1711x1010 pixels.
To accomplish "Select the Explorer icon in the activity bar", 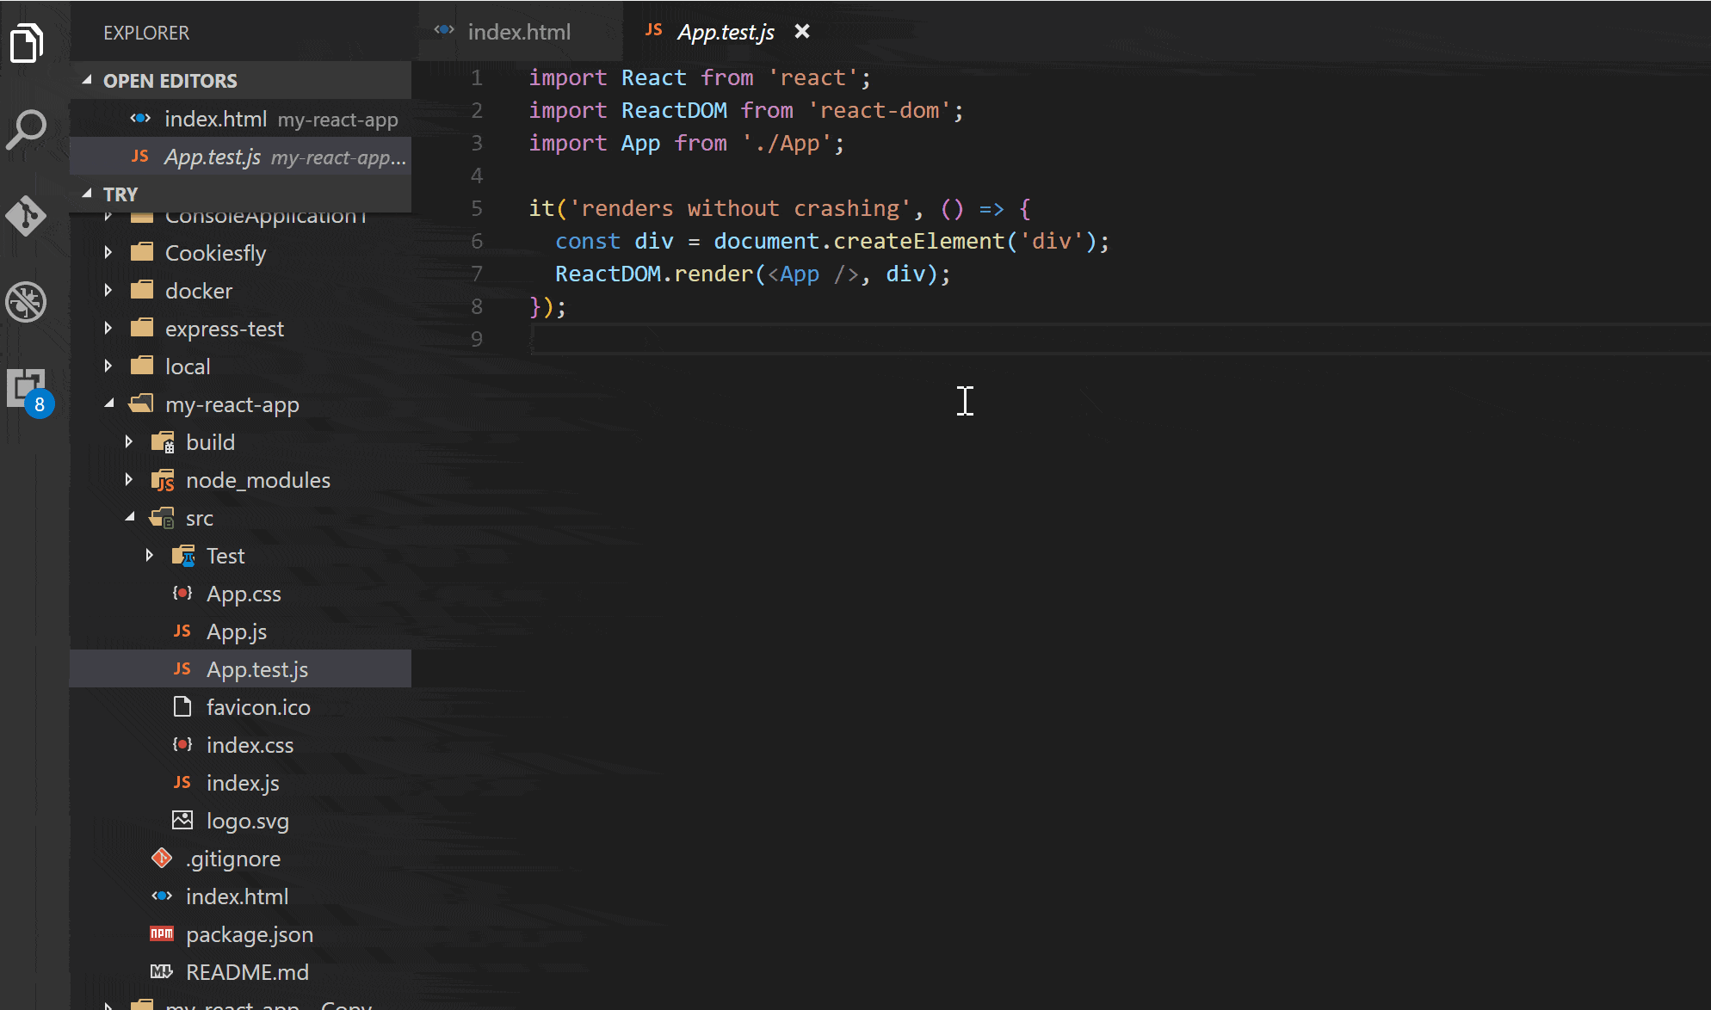I will click(x=26, y=43).
